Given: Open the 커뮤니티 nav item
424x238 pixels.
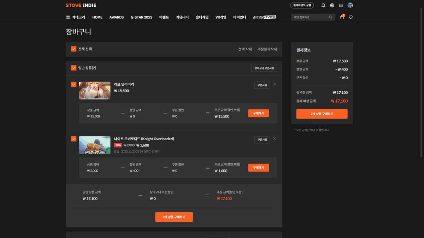Looking at the screenshot, I should (182, 17).
